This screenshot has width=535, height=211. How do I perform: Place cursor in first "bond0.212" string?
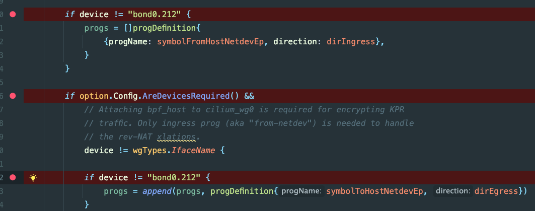(166, 15)
